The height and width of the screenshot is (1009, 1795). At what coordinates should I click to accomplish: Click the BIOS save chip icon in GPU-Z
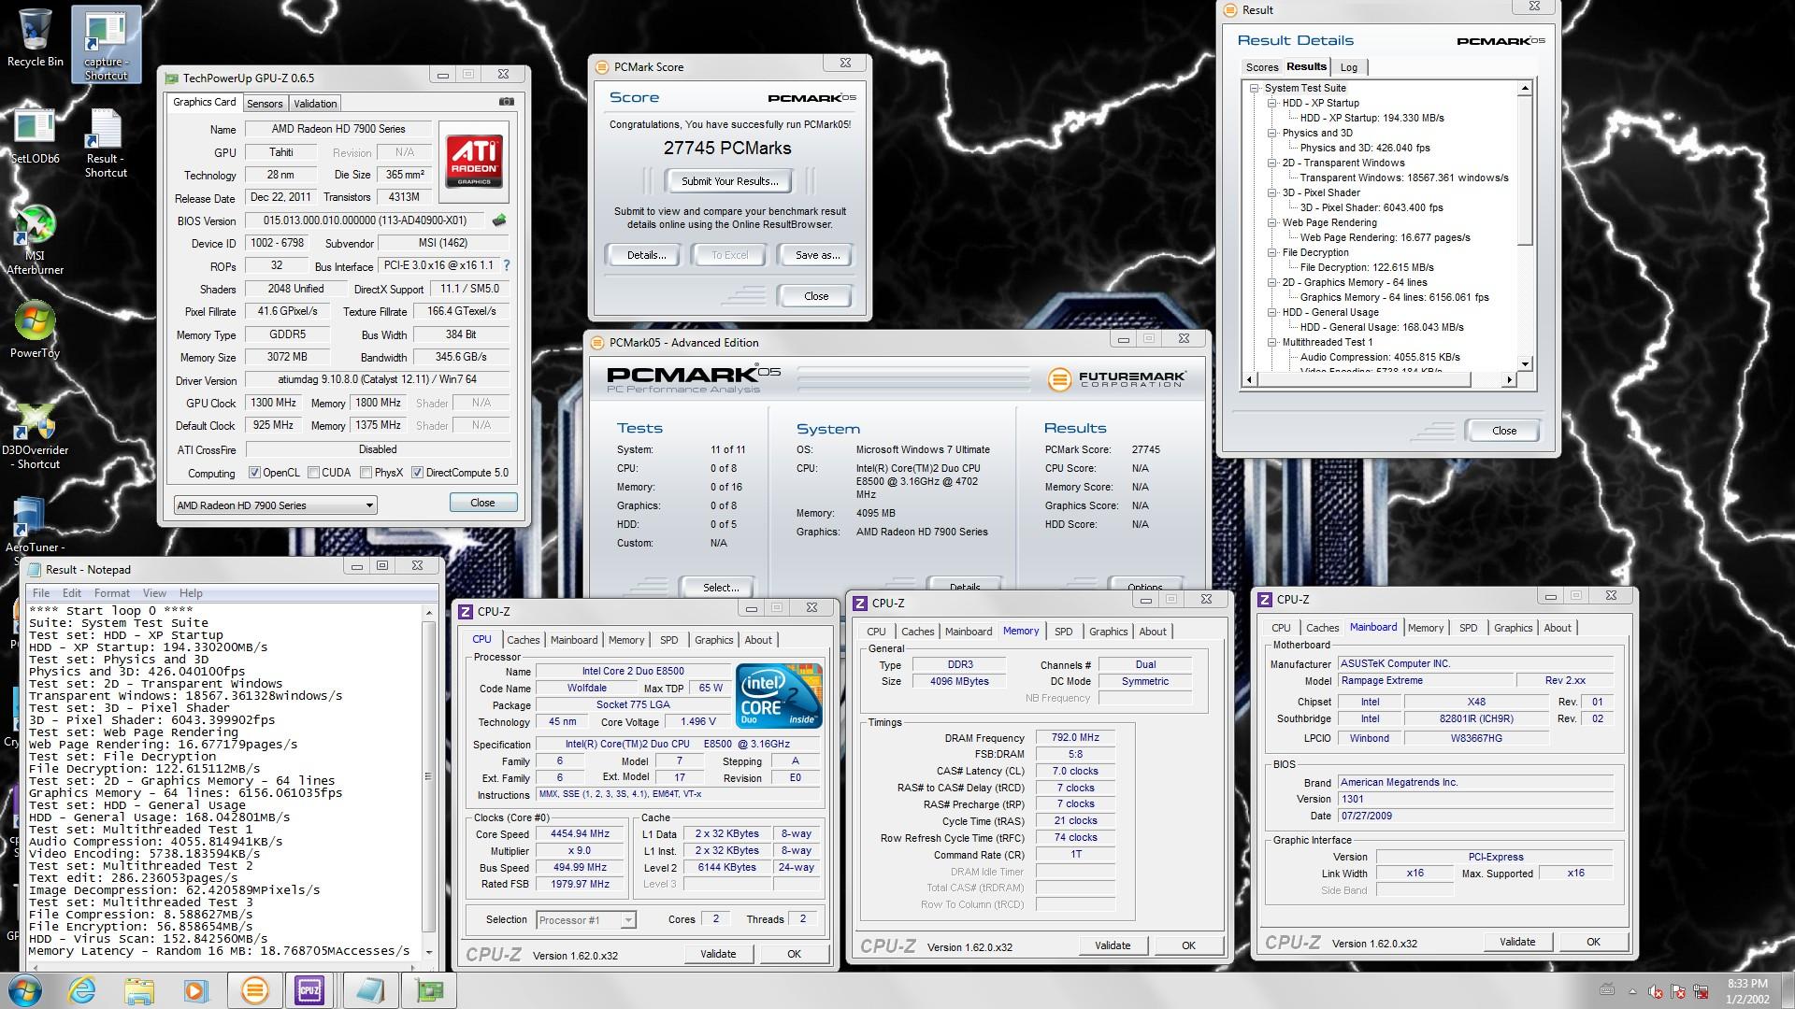click(499, 220)
